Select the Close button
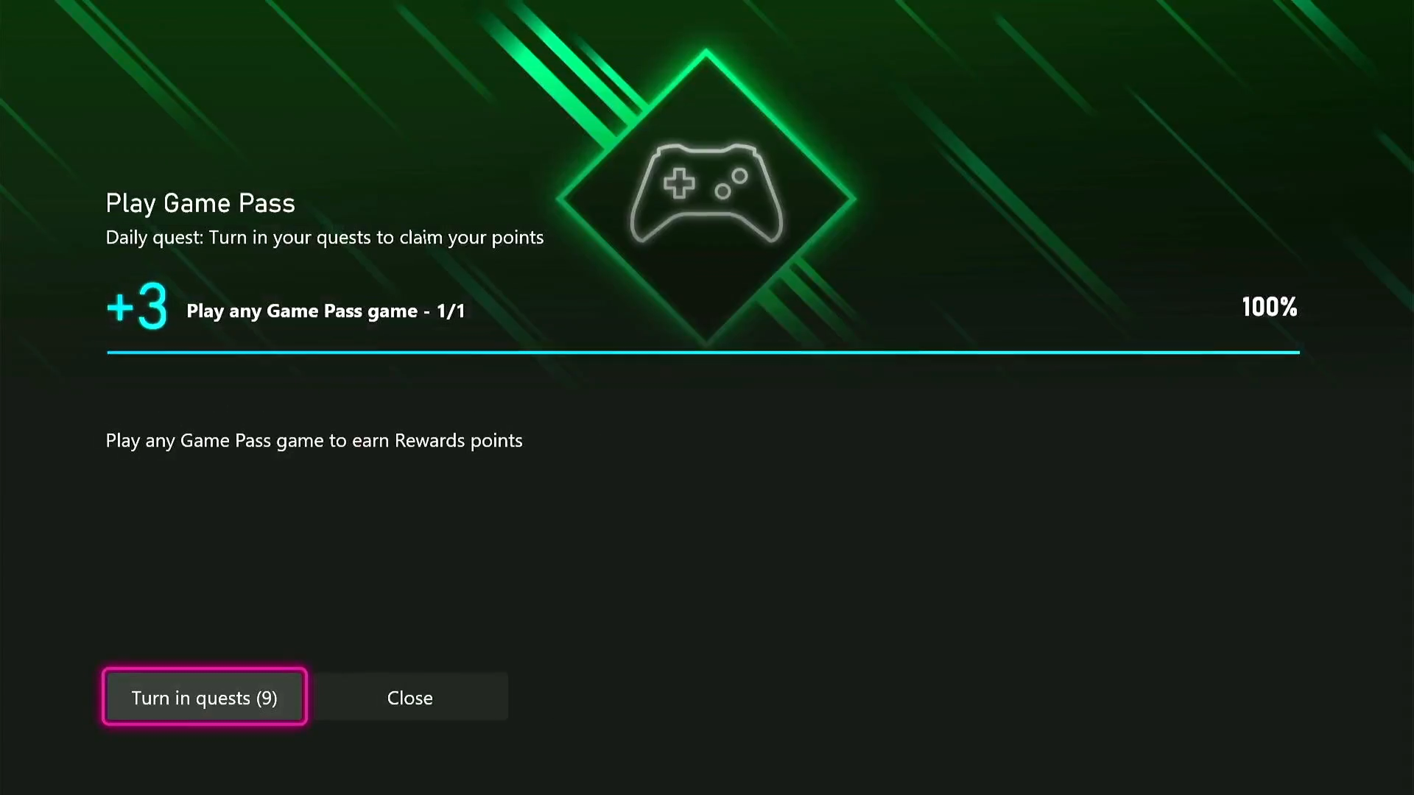The width and height of the screenshot is (1414, 795). (409, 696)
